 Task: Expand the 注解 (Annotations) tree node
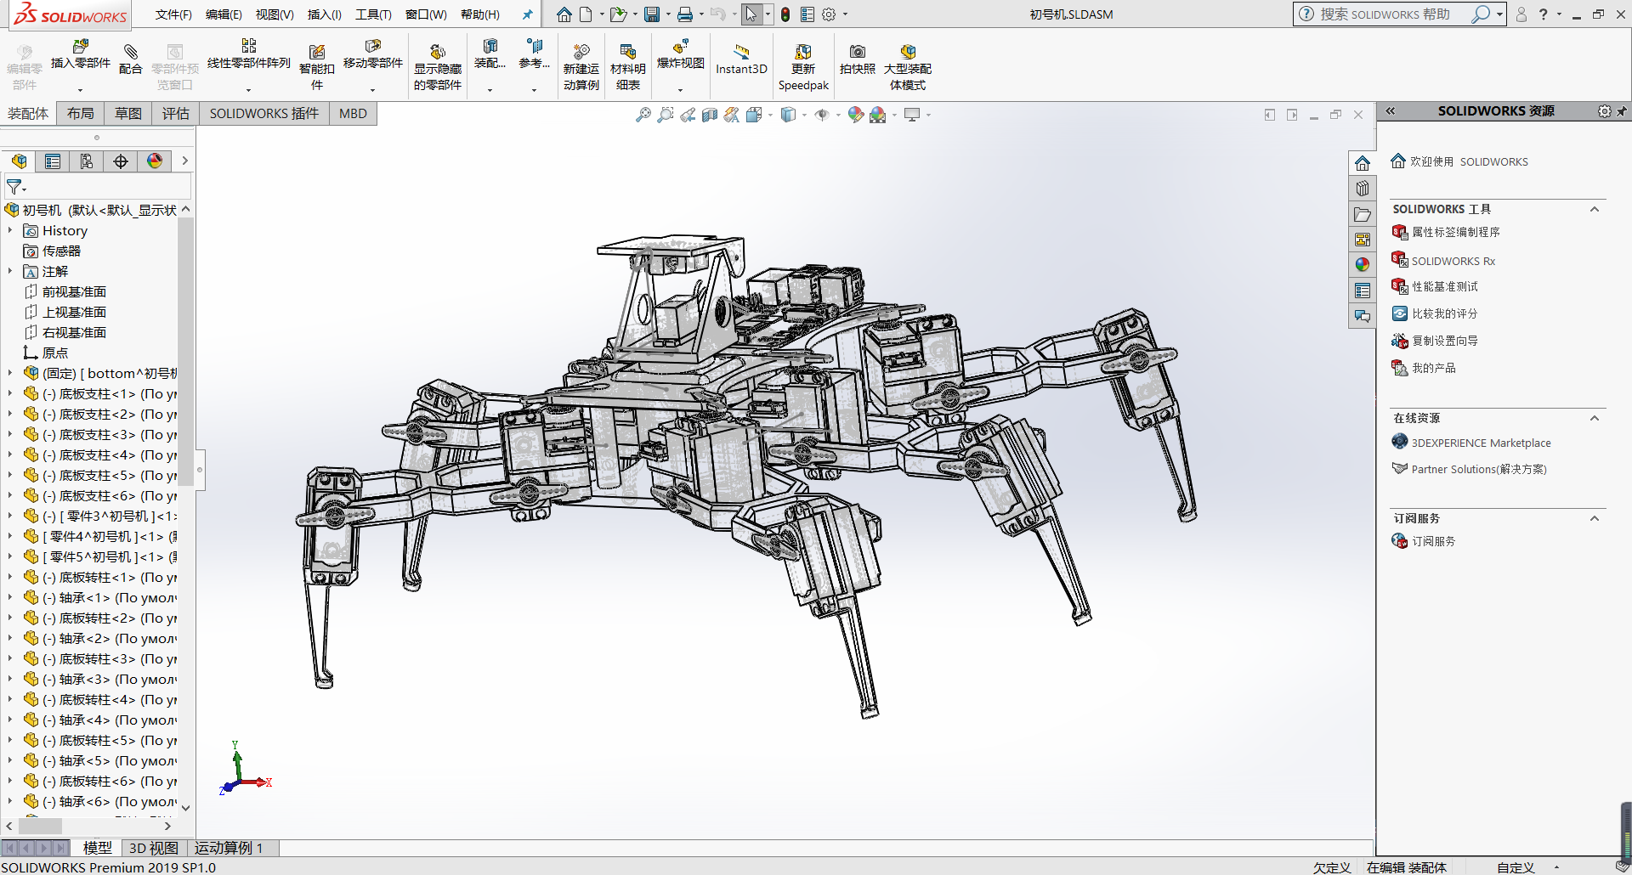[10, 271]
